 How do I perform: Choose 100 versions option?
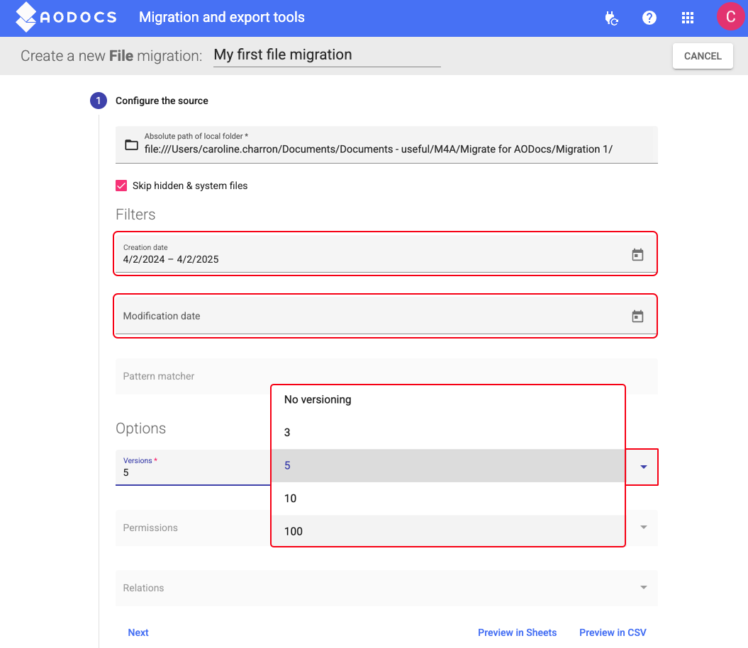448,530
